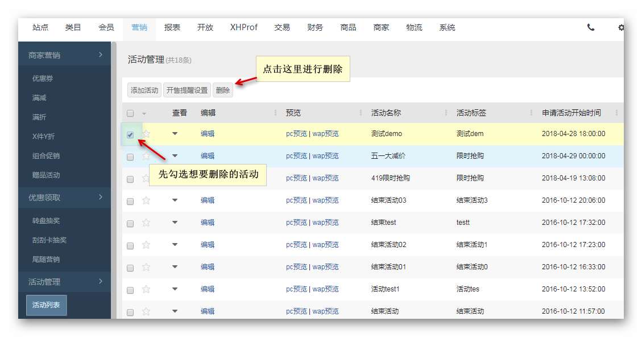642x337 pixels.
Task: Expand details of the 五一大减价 row
Action: (175, 155)
